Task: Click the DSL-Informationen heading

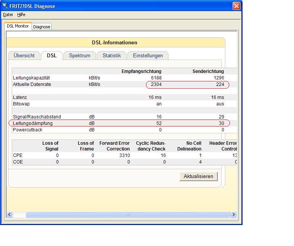Action: [114, 42]
